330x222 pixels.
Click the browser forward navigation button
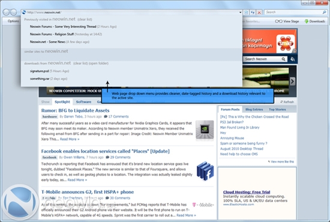click(x=13, y=12)
